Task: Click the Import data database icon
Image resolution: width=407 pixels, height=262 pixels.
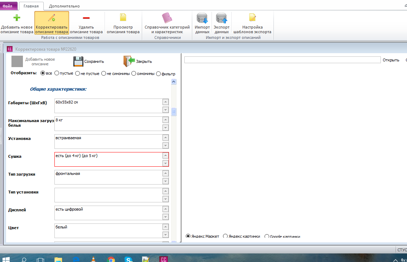Action: click(x=202, y=18)
